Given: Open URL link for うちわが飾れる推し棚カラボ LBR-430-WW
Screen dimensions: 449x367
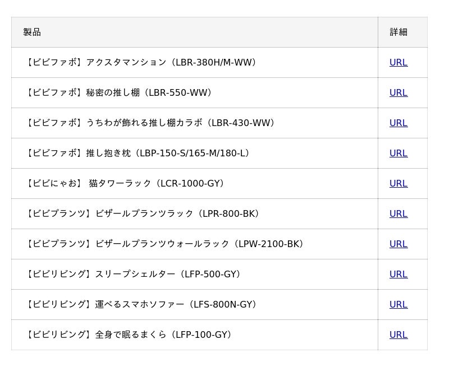Looking at the screenshot, I should pos(398,123).
